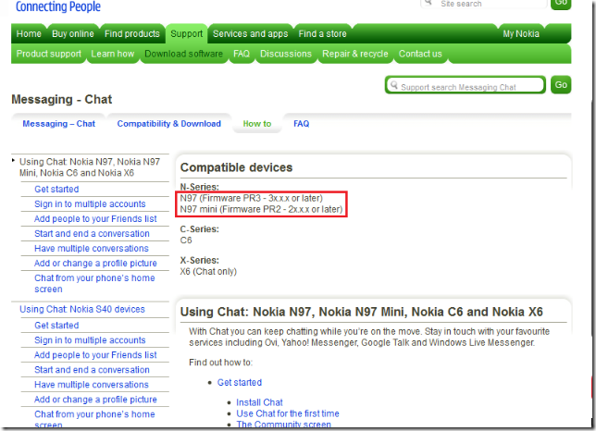Select Download software submenu item
Viewport: 596px width, 431px height.
pyautogui.click(x=183, y=54)
